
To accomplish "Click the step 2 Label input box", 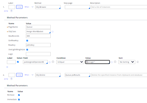I will tap(12, 75).
